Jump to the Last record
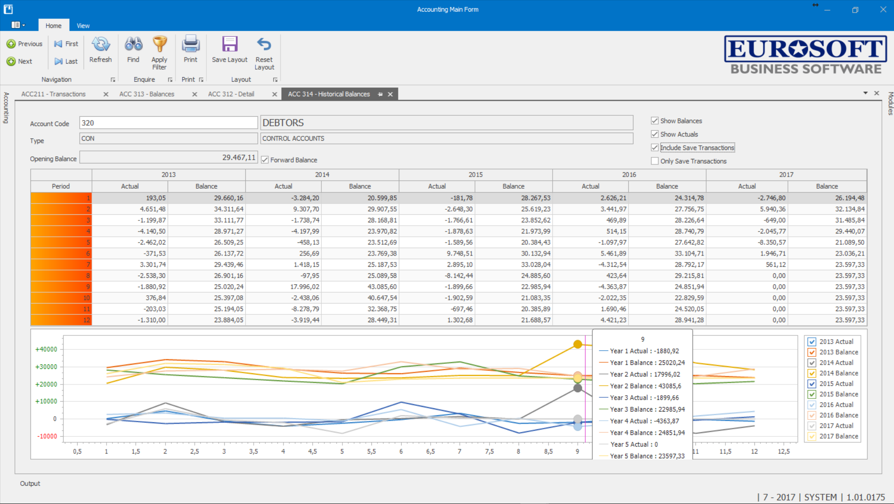Image resolution: width=894 pixels, height=504 pixels. click(66, 61)
